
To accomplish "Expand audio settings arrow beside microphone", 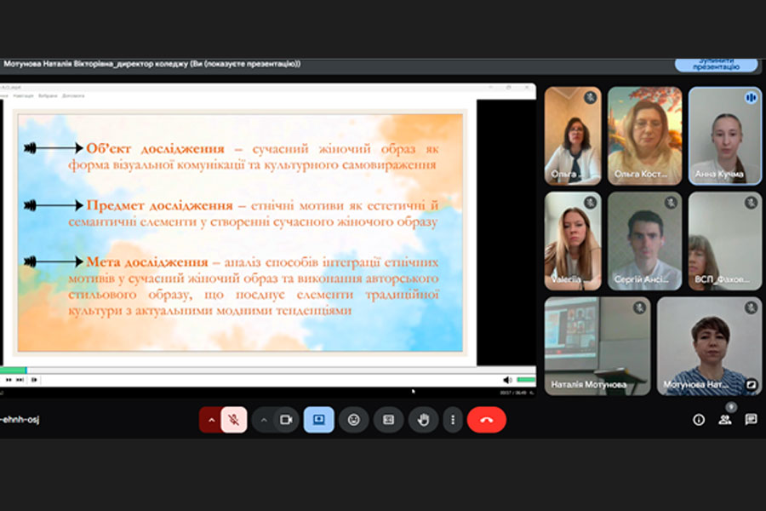I will pyautogui.click(x=211, y=420).
